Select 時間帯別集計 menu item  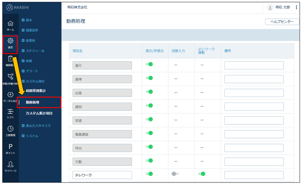pos(35,91)
